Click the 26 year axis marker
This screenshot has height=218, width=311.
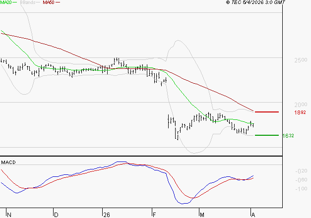107,215
